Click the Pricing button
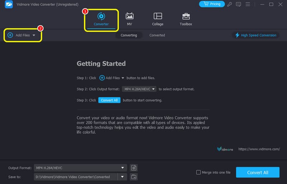287x184 pixels. click(x=212, y=4)
